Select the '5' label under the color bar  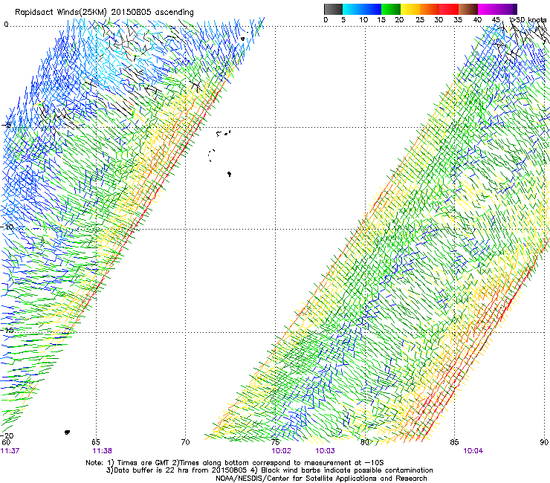pyautogui.click(x=343, y=20)
